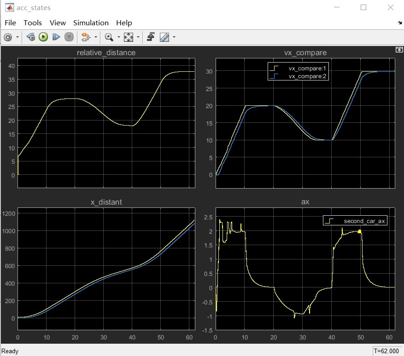Open the View menu
Viewport: 404px width, 356px height.
[58, 23]
